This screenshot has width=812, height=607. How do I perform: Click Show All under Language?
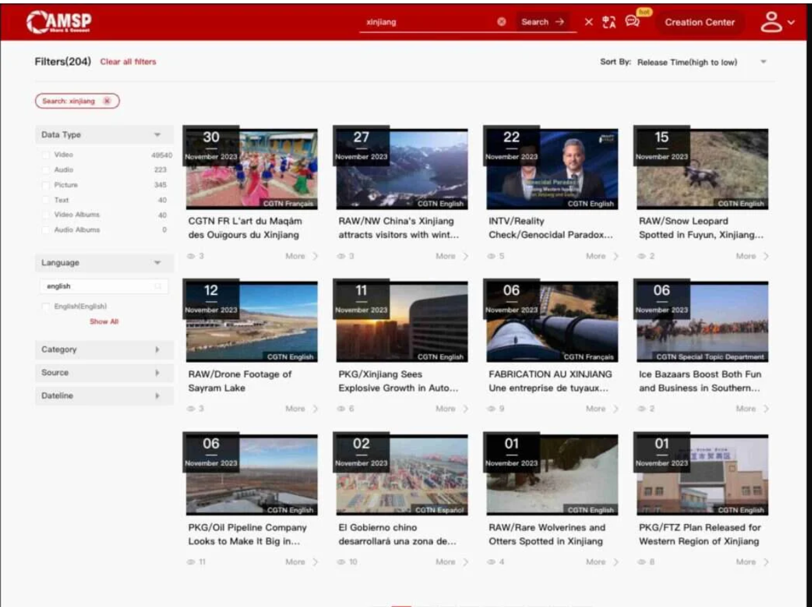click(104, 322)
